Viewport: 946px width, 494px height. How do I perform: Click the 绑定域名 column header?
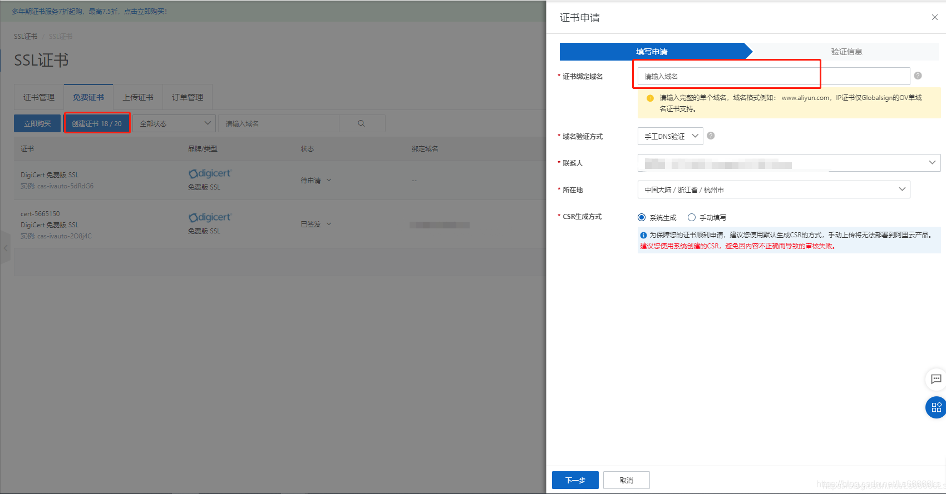(x=425, y=149)
